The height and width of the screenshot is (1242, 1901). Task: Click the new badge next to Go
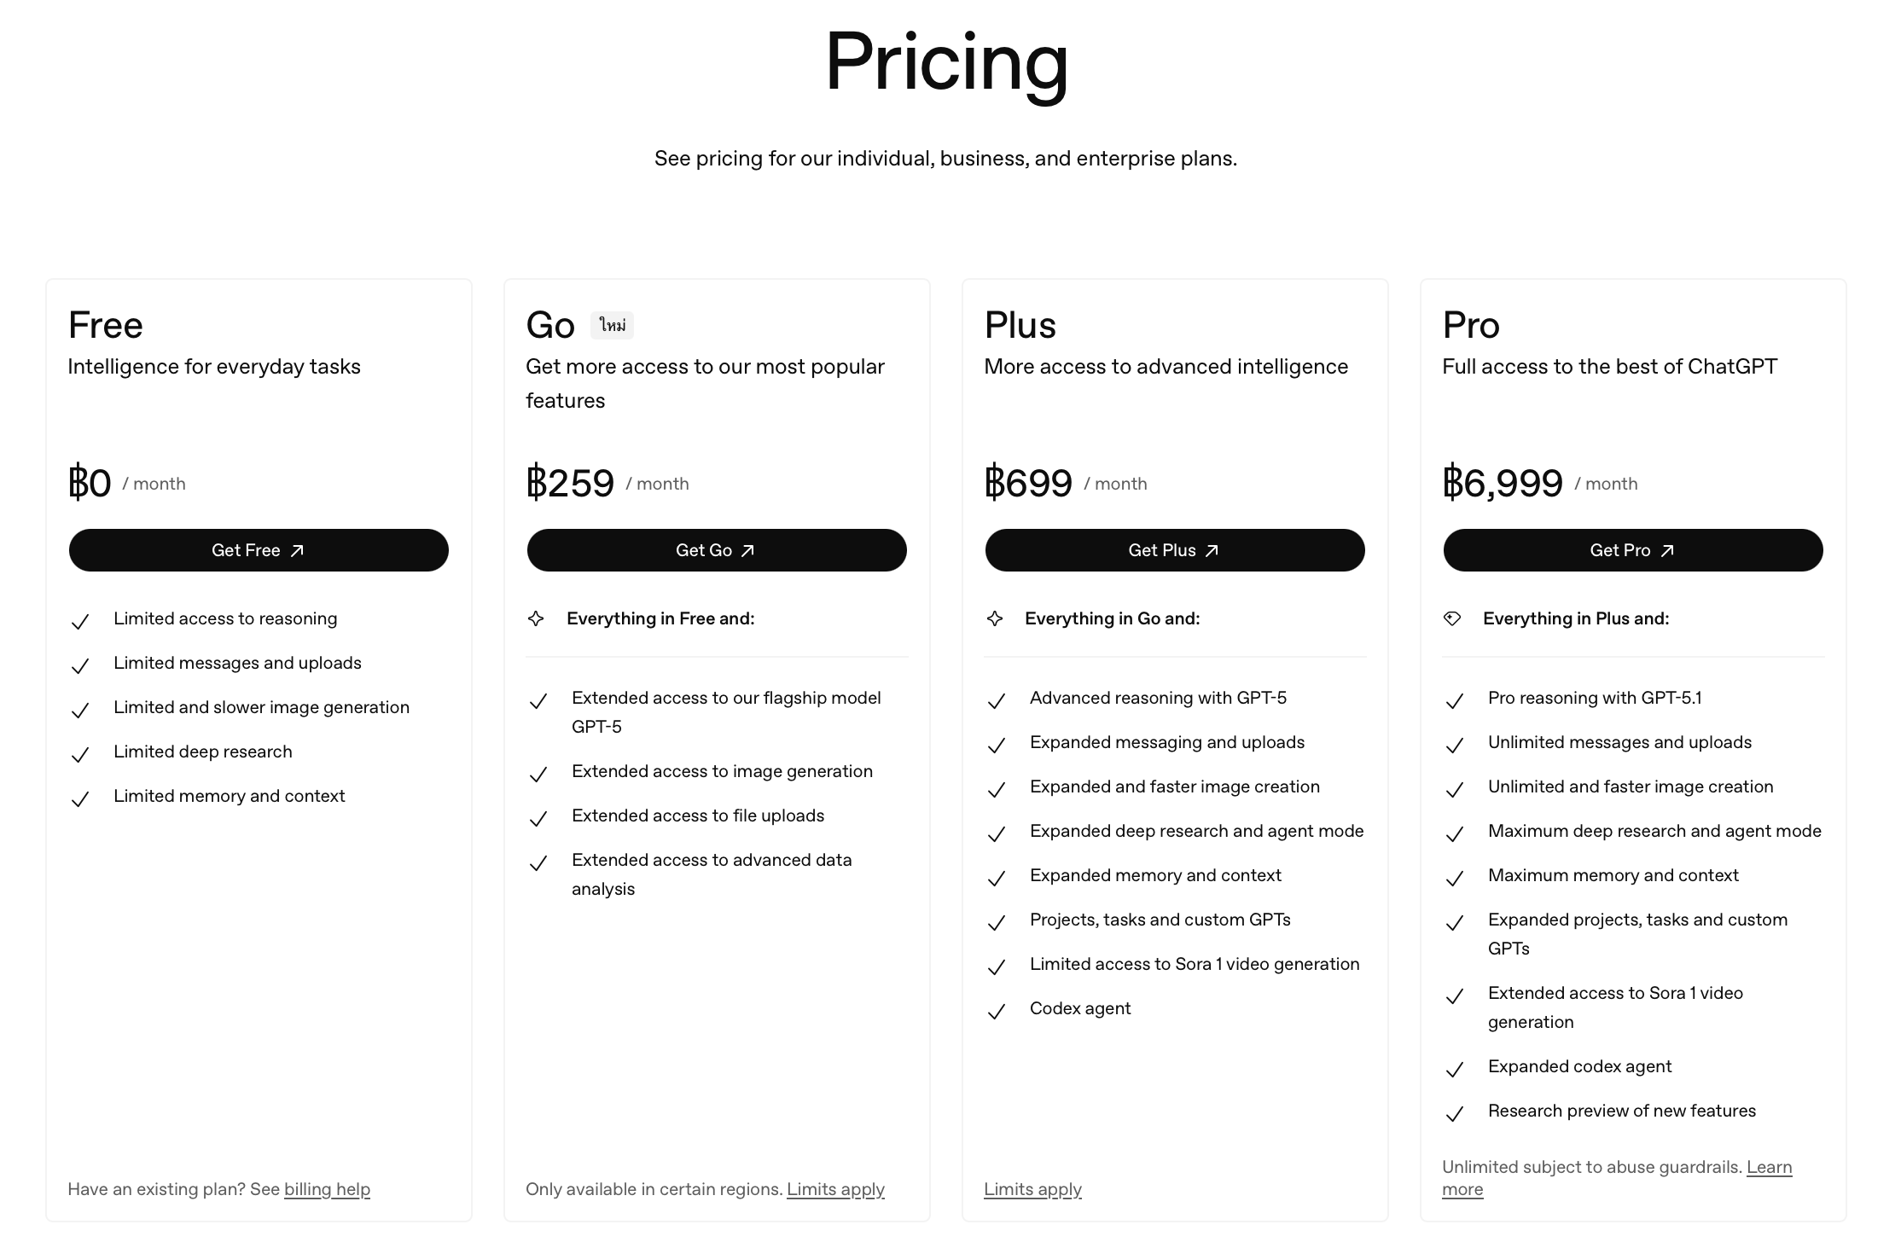(612, 325)
